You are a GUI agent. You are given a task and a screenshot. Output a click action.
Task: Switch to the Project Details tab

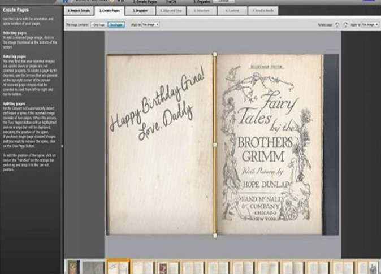coord(79,11)
